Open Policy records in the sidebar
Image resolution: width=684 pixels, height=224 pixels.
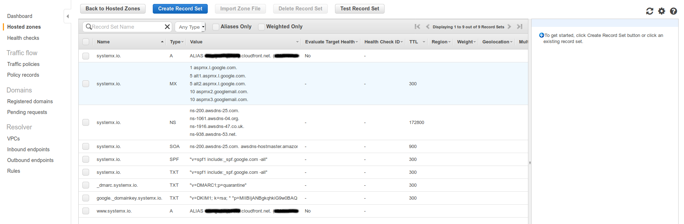click(23, 75)
